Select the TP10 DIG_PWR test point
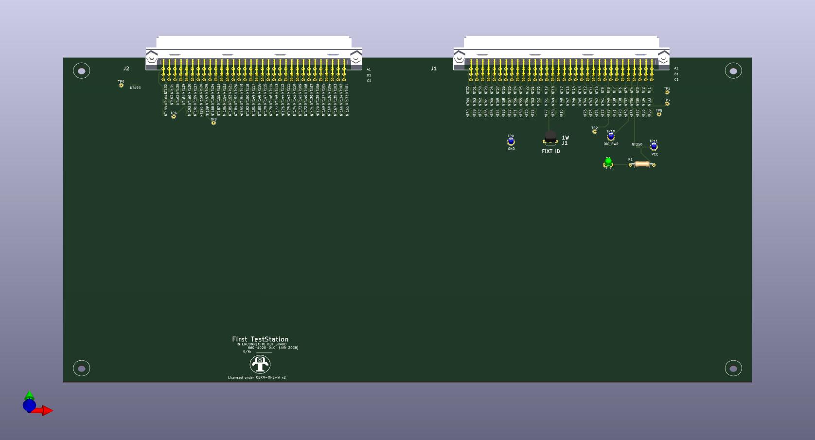 pos(611,137)
